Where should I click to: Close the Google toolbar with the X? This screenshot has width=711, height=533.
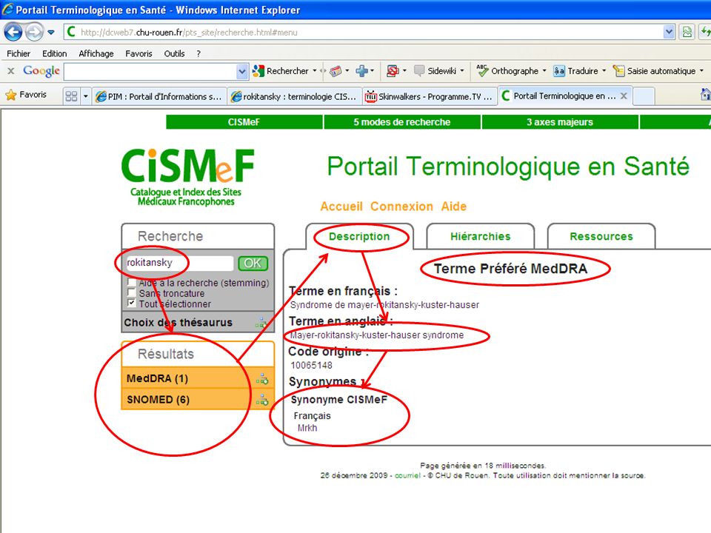point(11,71)
